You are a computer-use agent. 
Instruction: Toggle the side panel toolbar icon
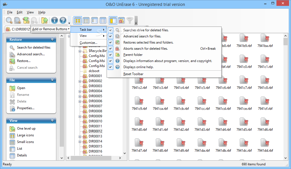tap(113, 20)
